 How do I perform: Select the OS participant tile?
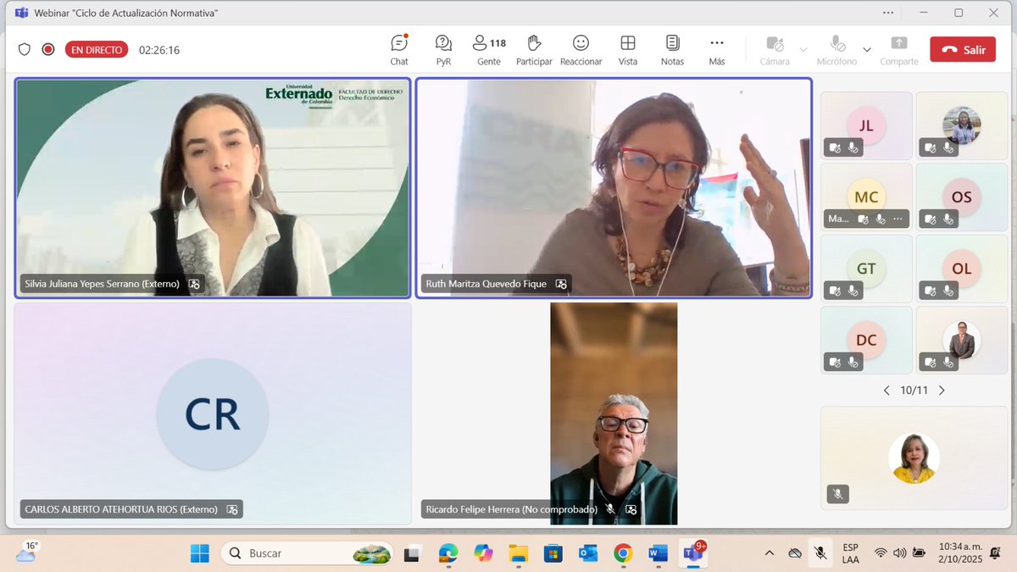pyautogui.click(x=961, y=197)
